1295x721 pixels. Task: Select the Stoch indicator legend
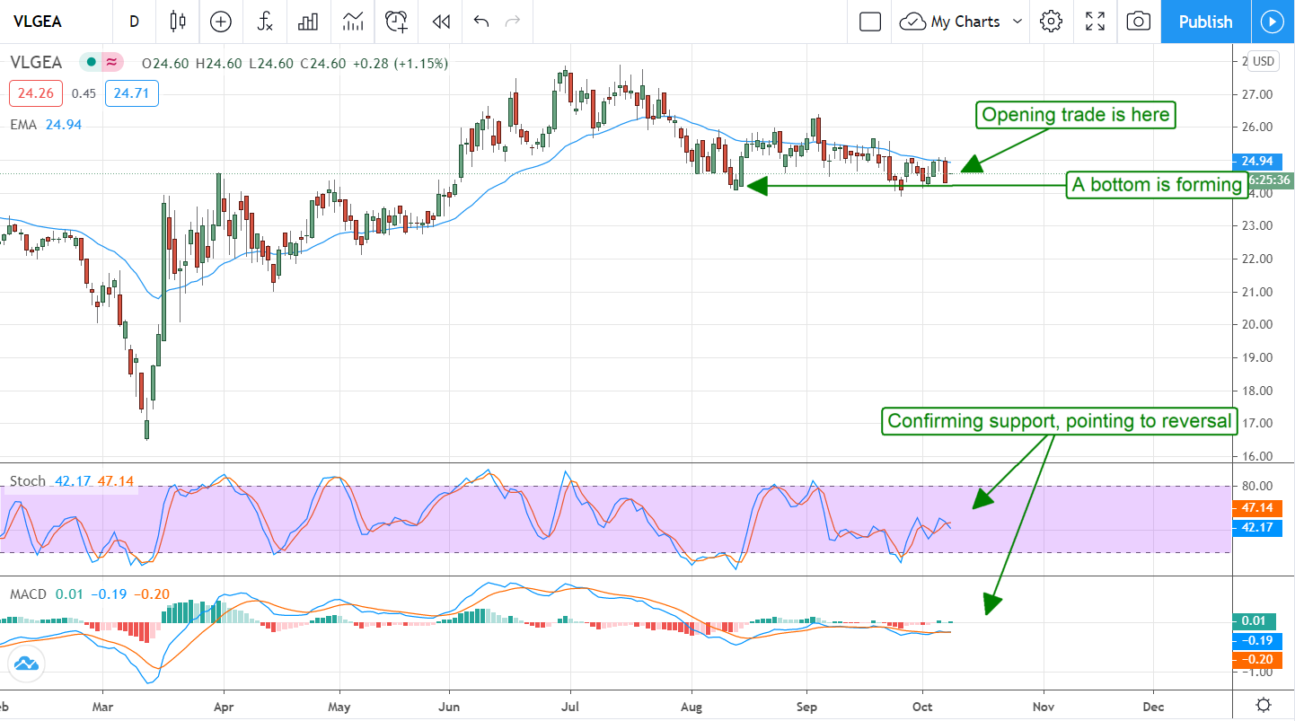click(27, 481)
